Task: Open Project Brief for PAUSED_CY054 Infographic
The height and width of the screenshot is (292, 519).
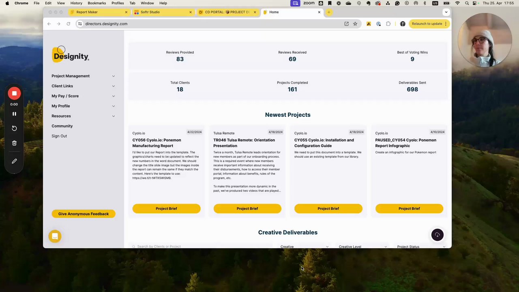Action: click(x=409, y=208)
